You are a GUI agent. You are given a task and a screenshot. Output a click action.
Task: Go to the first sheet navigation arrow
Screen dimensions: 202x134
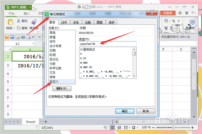pyautogui.click(x=6, y=122)
